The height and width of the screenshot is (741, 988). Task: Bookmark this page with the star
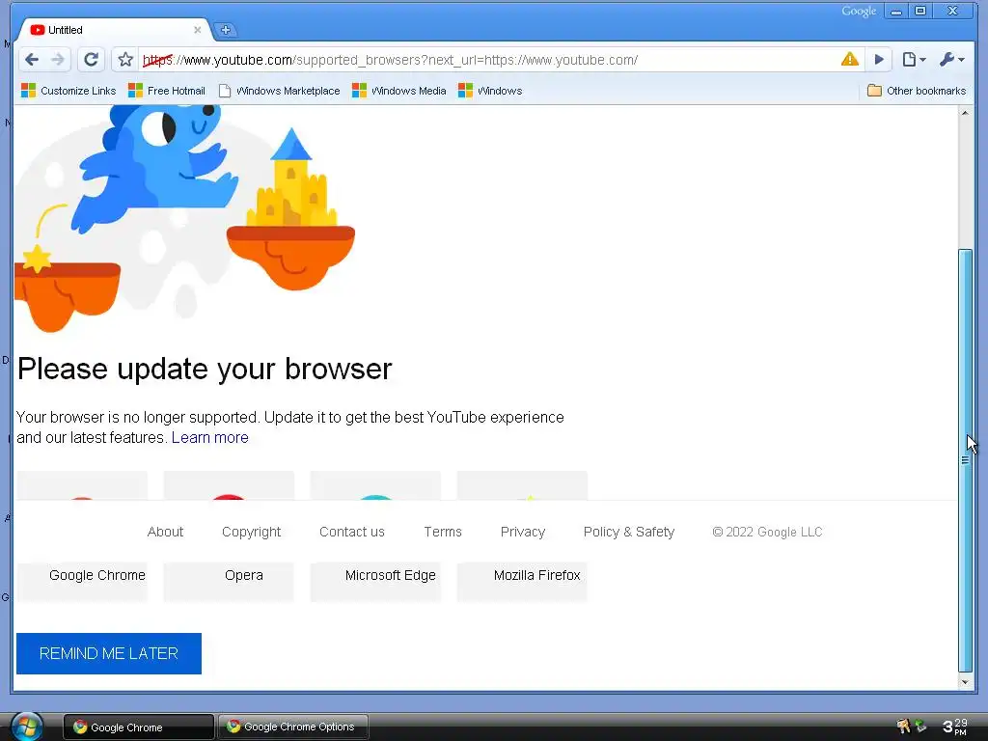(125, 60)
